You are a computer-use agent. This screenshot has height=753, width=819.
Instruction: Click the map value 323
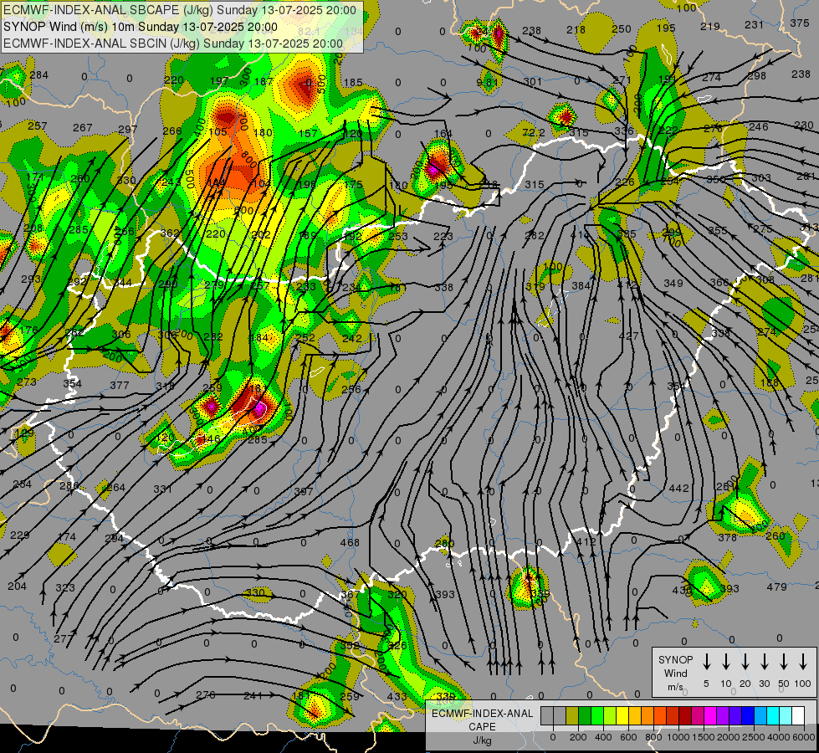coord(65,588)
